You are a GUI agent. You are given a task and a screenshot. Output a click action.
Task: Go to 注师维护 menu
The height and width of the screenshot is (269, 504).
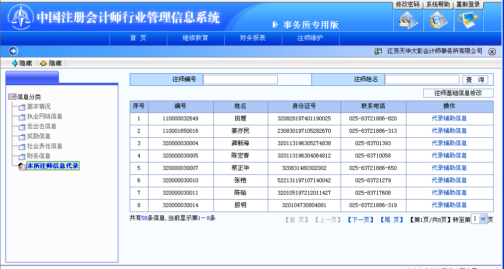point(310,38)
